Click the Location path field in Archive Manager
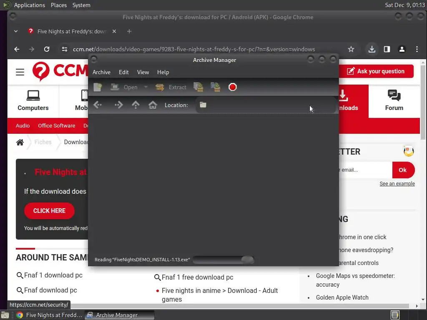Screen dimensions: 427x320 click(x=266, y=105)
